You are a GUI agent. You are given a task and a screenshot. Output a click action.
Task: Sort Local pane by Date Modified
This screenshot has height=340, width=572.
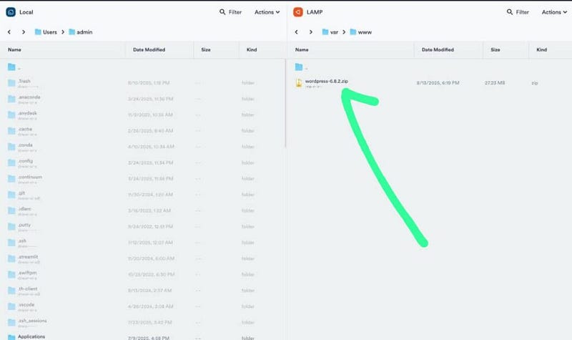(x=149, y=49)
